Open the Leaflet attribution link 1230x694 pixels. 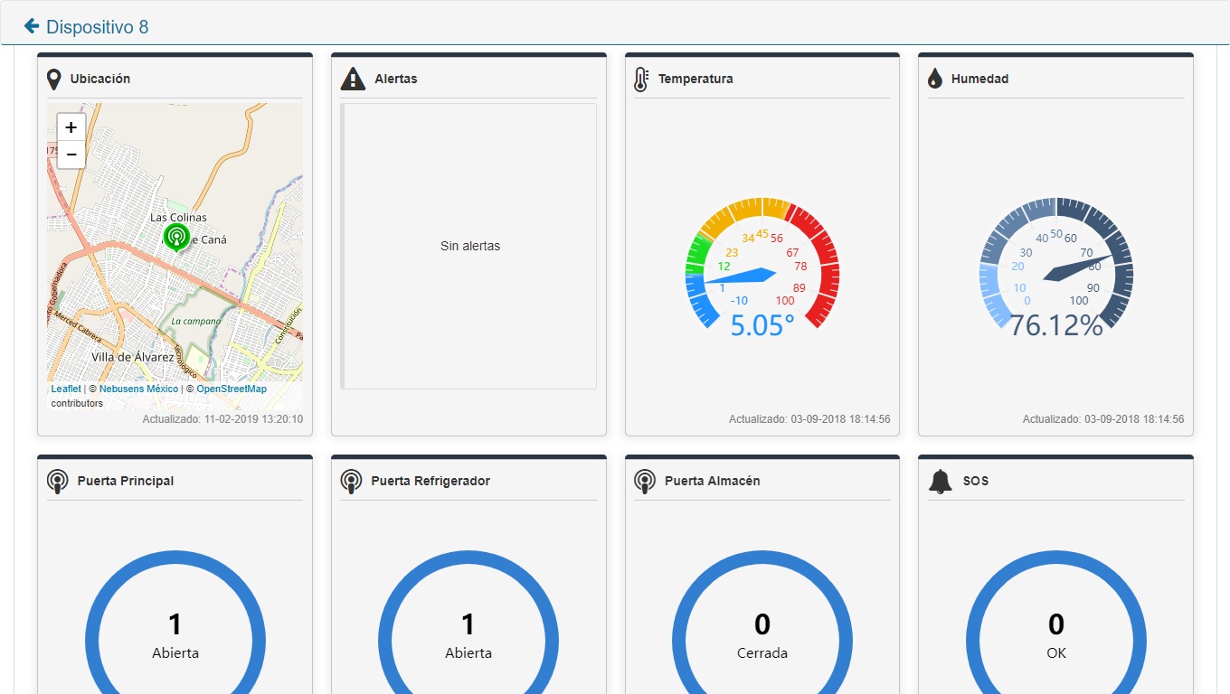(x=65, y=389)
